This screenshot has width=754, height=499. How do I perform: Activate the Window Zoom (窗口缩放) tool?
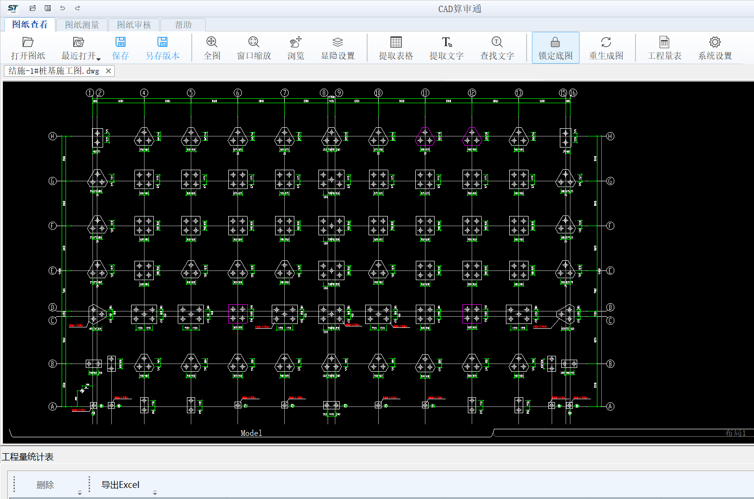click(x=254, y=42)
